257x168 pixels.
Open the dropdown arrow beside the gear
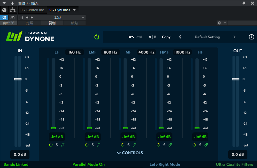click(x=225, y=23)
